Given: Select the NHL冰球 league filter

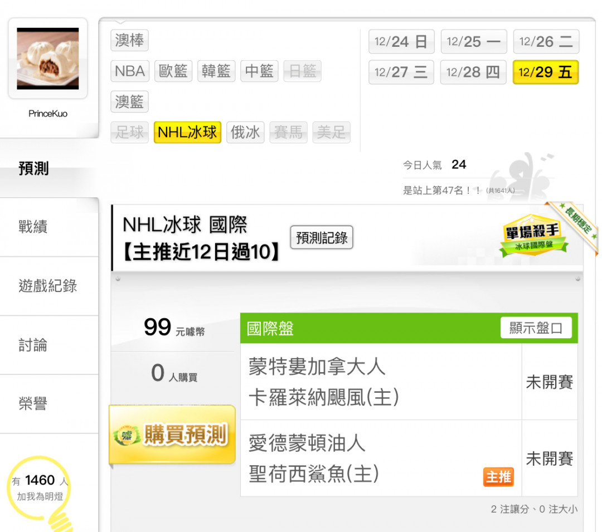Looking at the screenshot, I should coord(187,133).
